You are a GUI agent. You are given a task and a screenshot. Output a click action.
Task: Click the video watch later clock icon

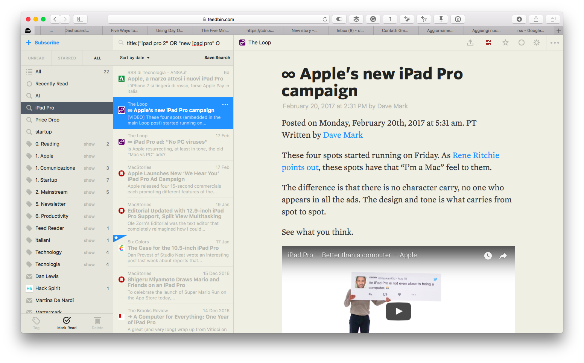(488, 256)
